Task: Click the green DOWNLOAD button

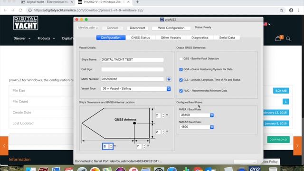Action: coord(278,140)
